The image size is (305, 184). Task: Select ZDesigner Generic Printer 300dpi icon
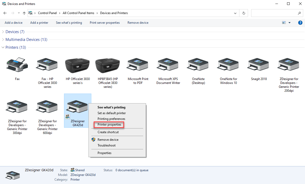[17, 107]
